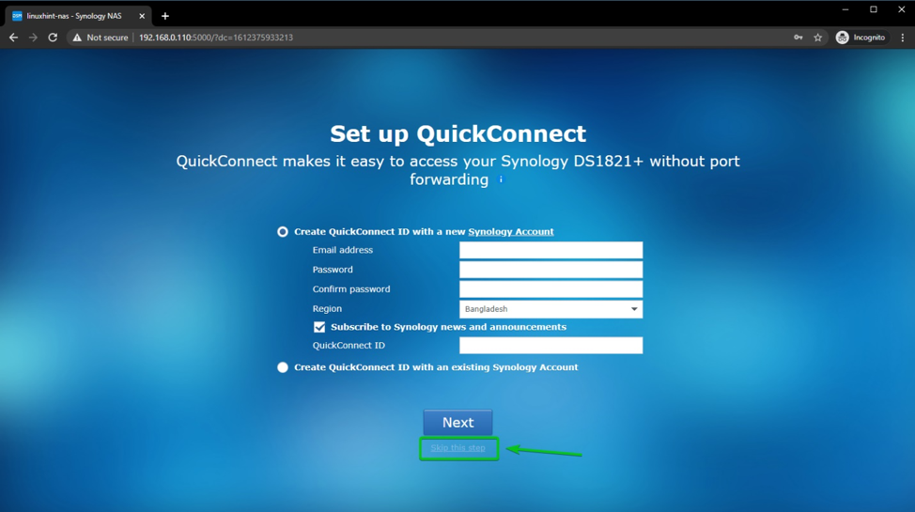Go back in browser history
The image size is (915, 512).
pos(13,38)
